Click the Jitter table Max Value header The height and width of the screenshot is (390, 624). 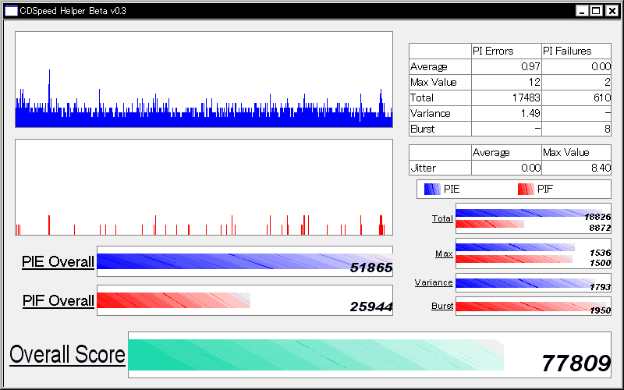coord(576,152)
